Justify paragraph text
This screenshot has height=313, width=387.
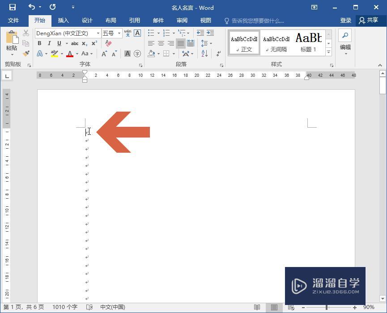point(181,44)
